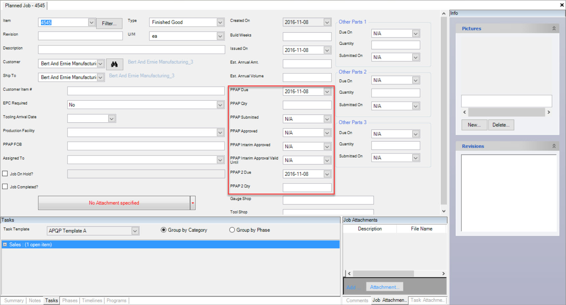Switch to the Timelines tab
This screenshot has height=305, width=566.
tap(92, 300)
